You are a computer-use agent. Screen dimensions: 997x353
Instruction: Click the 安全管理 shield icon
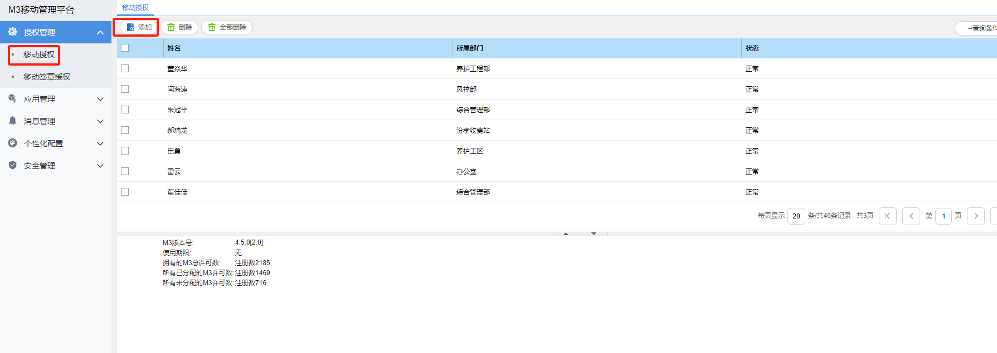[x=12, y=165]
